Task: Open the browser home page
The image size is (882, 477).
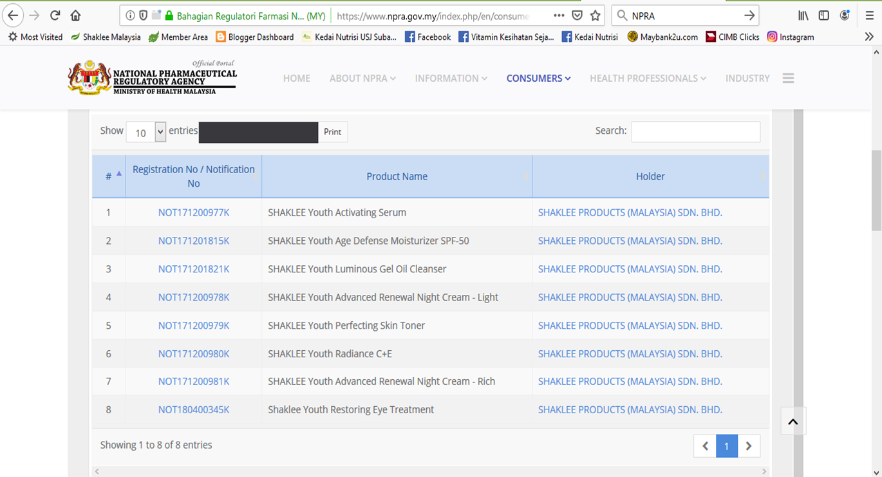Action: tap(76, 15)
